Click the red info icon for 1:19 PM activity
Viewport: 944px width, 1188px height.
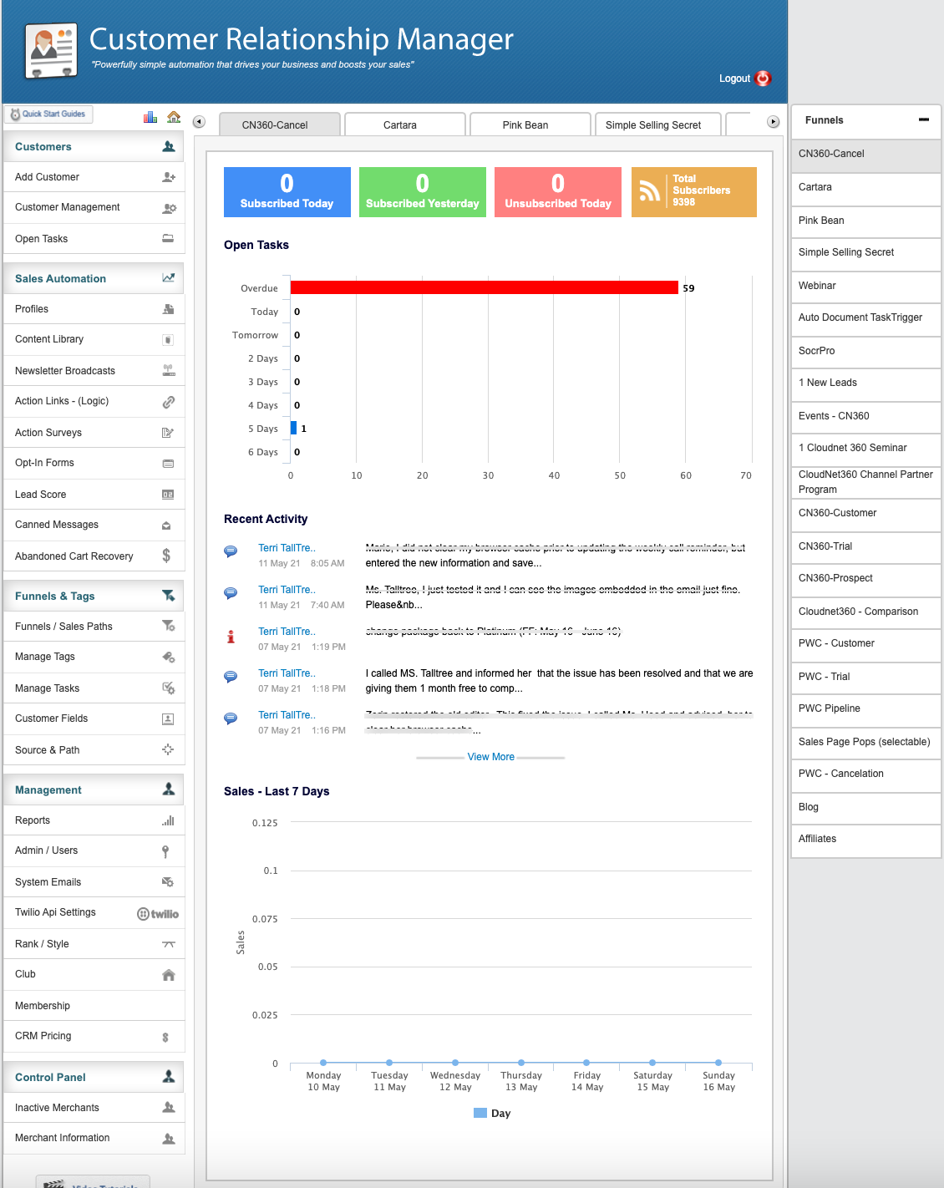click(231, 637)
